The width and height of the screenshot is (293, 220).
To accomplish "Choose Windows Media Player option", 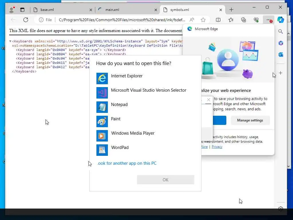I will click(x=145, y=135).
